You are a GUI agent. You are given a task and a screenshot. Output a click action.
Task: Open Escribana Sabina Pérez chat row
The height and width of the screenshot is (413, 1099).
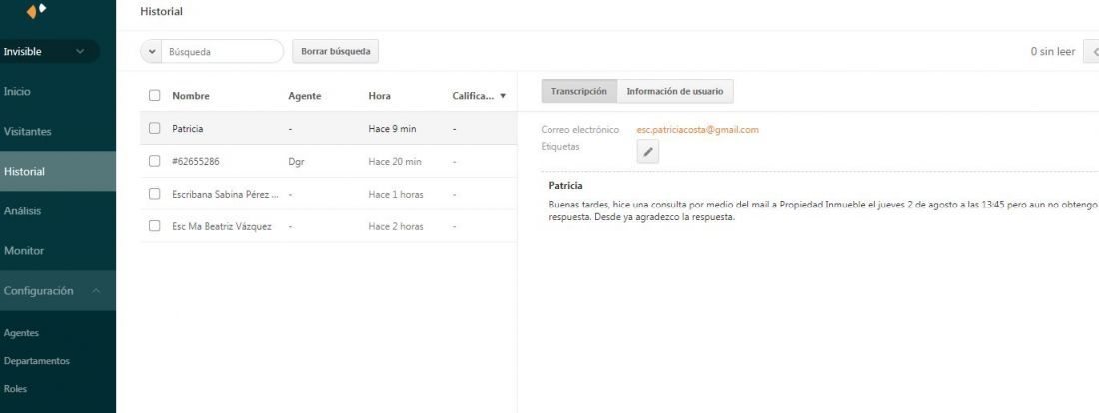click(x=329, y=194)
